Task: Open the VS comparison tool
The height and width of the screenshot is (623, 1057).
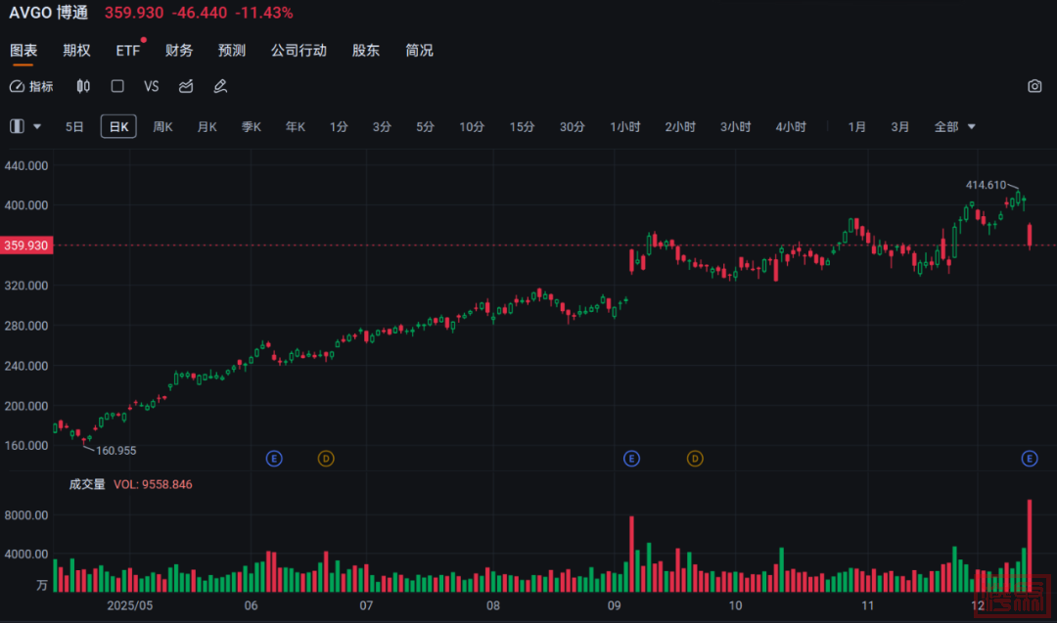Action: pos(151,86)
